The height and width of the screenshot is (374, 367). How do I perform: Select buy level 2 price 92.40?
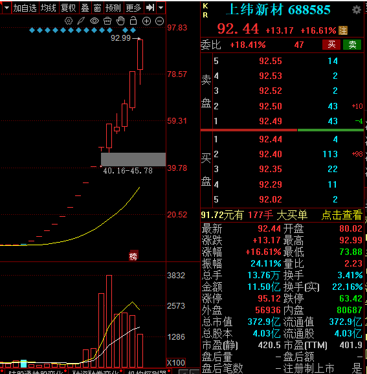[271, 154]
